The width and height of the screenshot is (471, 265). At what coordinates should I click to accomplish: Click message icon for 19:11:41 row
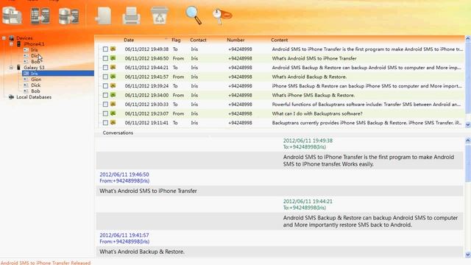tap(113, 123)
